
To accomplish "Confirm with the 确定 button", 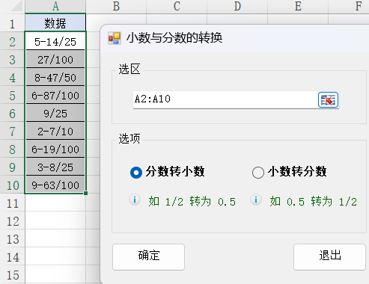I will pyautogui.click(x=148, y=257).
